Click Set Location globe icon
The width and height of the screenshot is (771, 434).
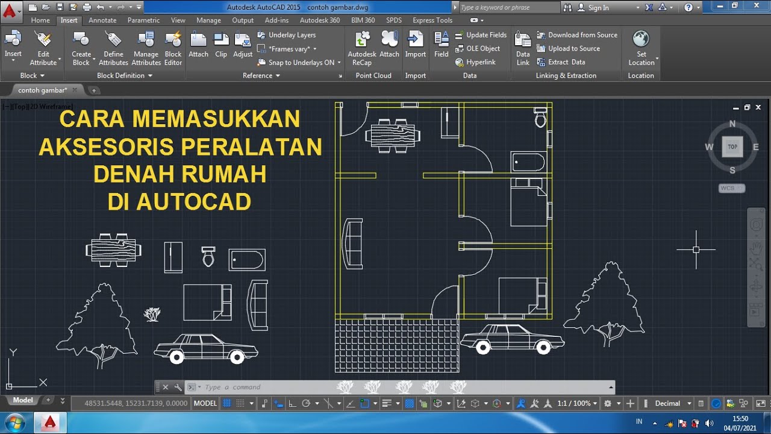(641, 39)
